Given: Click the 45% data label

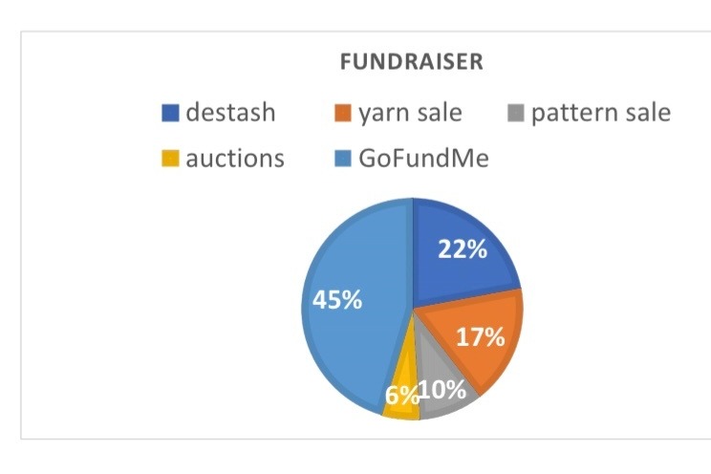Looking at the screenshot, I should pyautogui.click(x=337, y=300).
